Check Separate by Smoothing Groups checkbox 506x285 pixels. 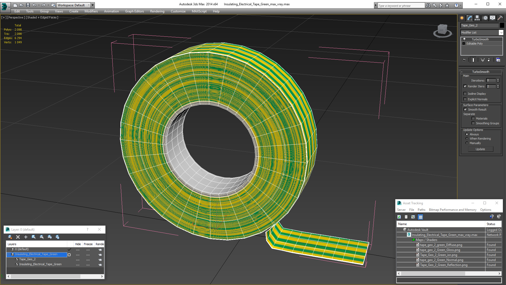tap(473, 123)
